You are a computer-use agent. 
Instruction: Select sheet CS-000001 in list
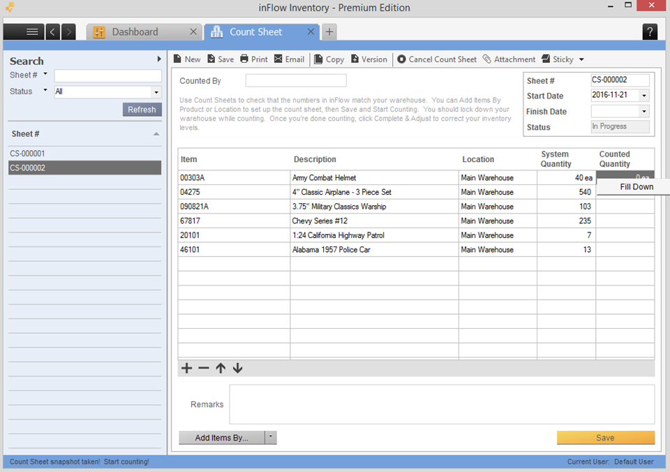[x=84, y=154]
